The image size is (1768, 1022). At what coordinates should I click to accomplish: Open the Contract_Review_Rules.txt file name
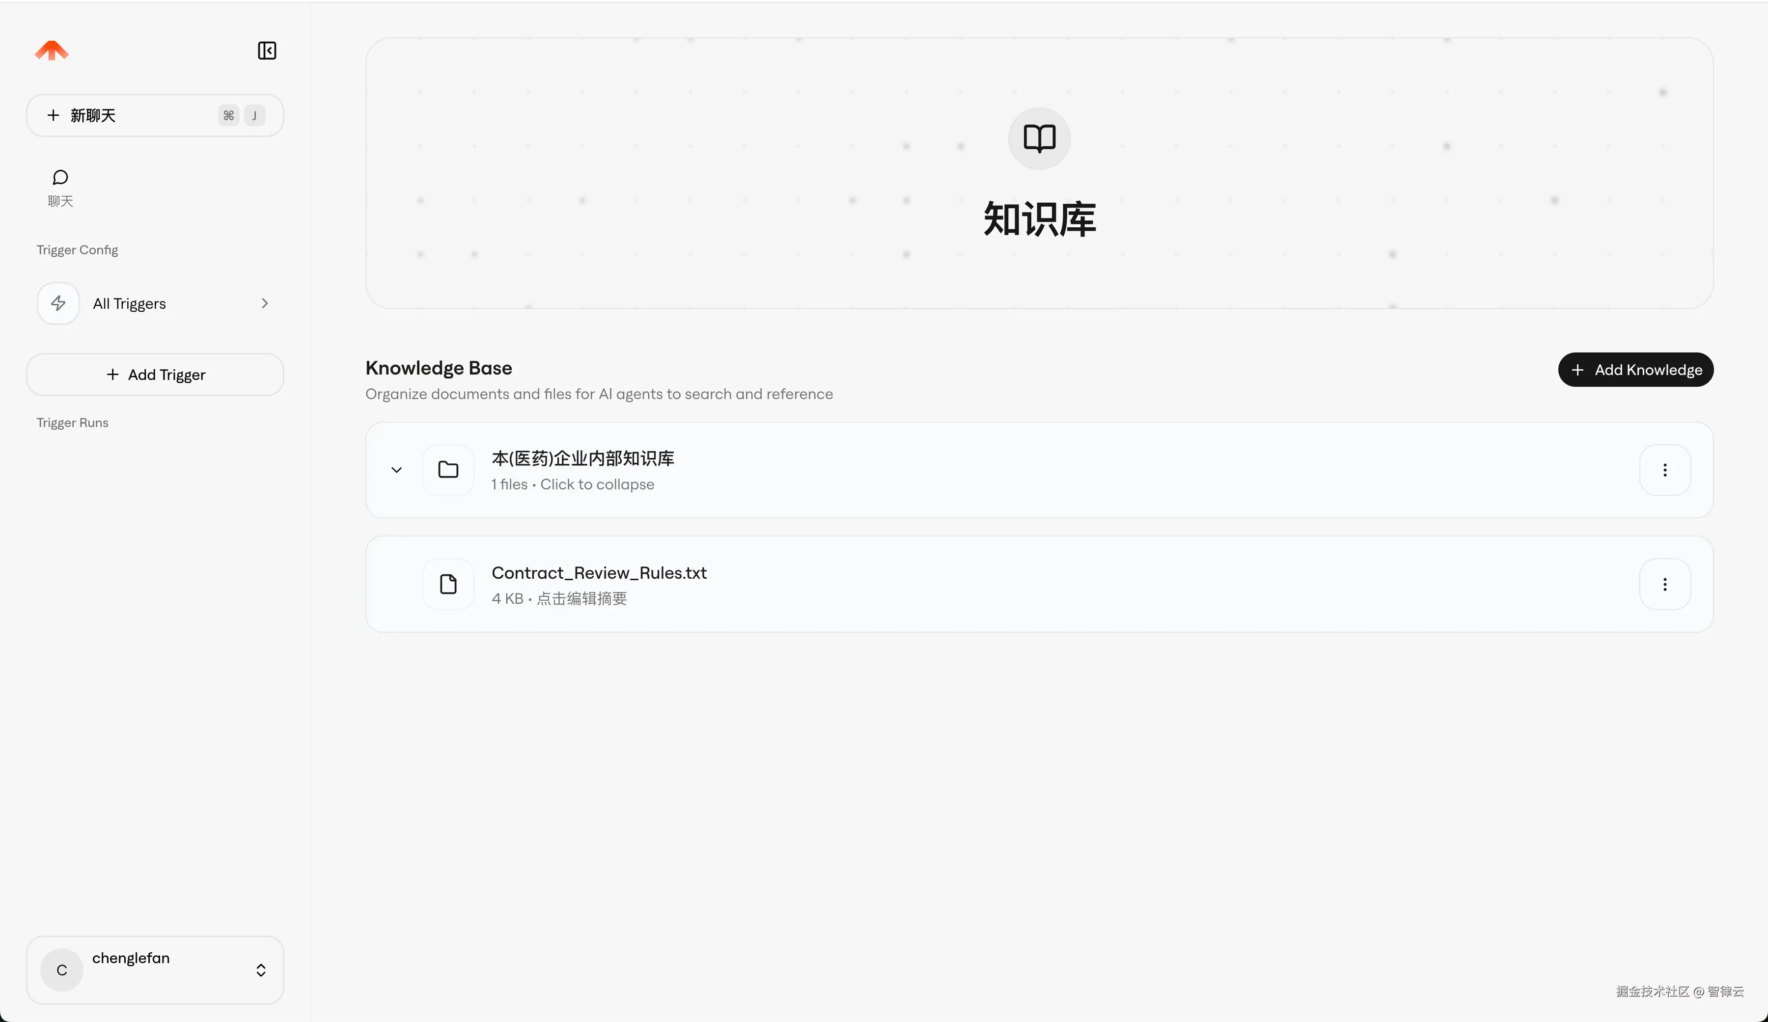click(599, 573)
